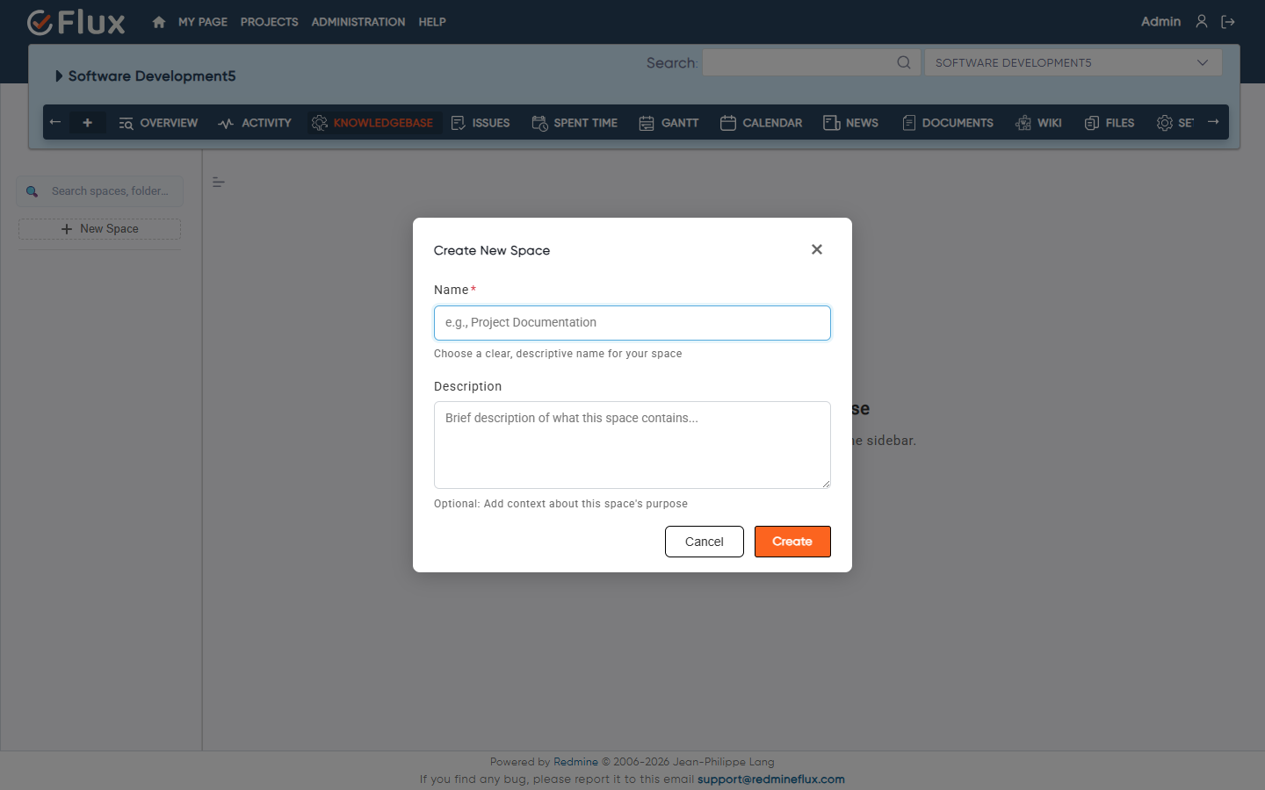Screen dimensions: 1265x790
Task: Select the Administration menu item
Action: coord(358,22)
